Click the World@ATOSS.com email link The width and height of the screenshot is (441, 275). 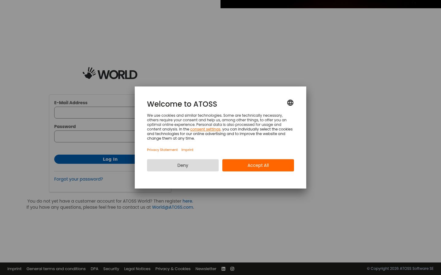click(x=172, y=207)
